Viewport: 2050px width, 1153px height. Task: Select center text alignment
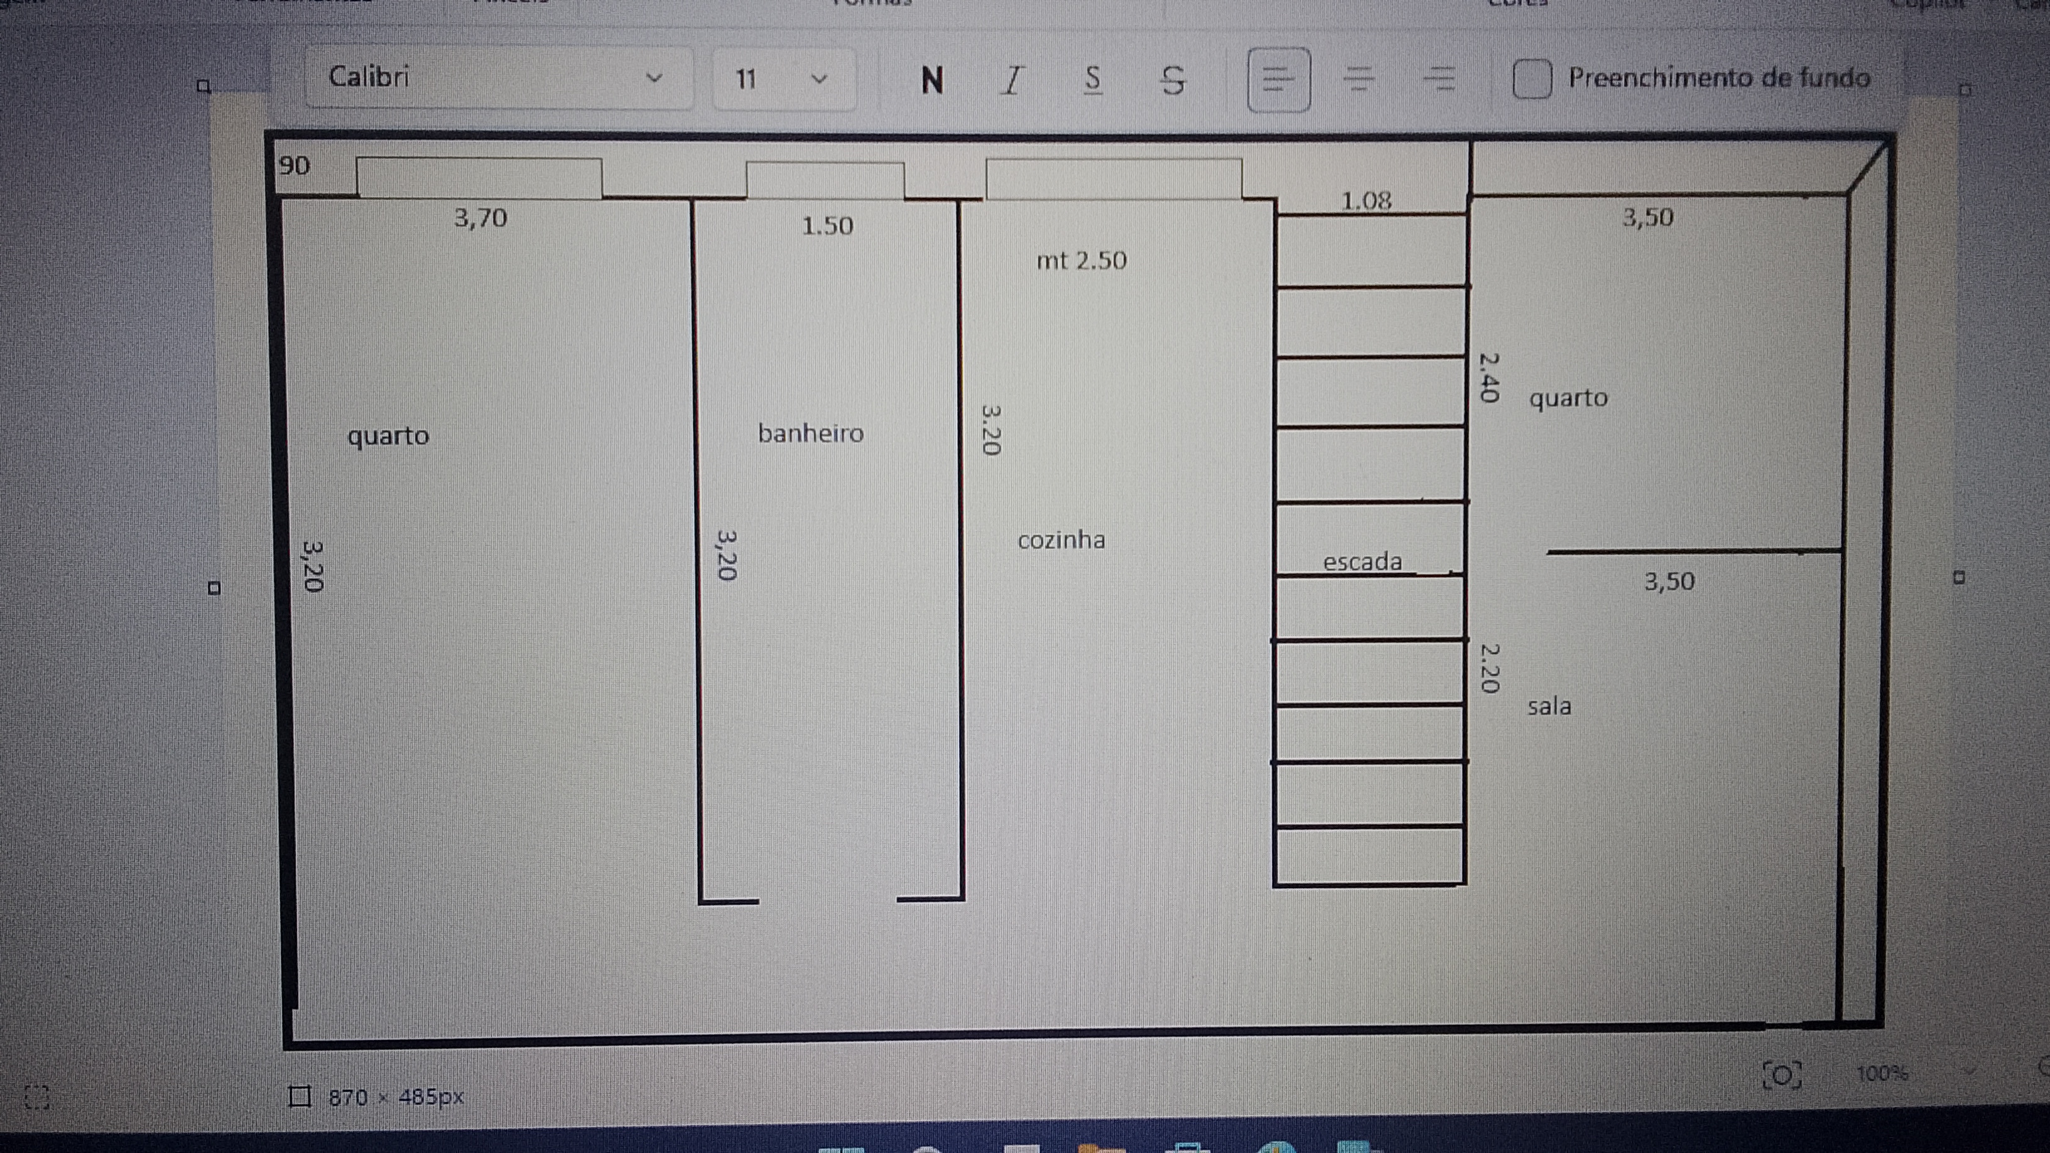[1359, 80]
